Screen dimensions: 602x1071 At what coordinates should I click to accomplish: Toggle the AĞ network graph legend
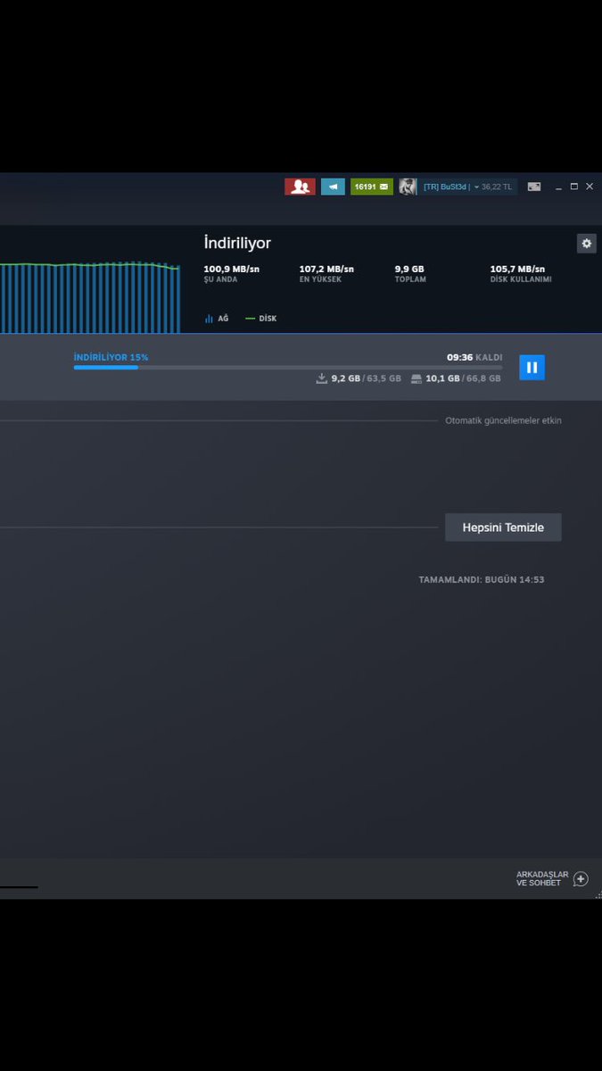(x=217, y=319)
